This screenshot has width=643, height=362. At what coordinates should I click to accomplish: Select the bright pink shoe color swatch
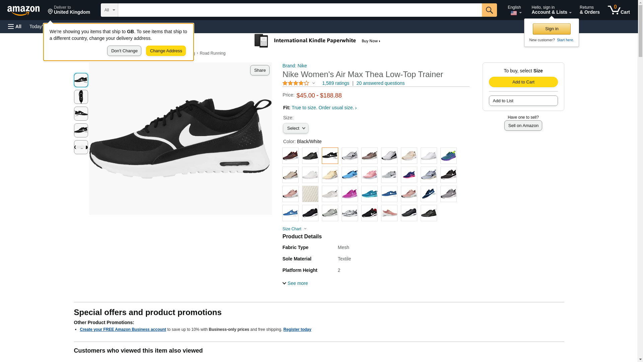350,194
